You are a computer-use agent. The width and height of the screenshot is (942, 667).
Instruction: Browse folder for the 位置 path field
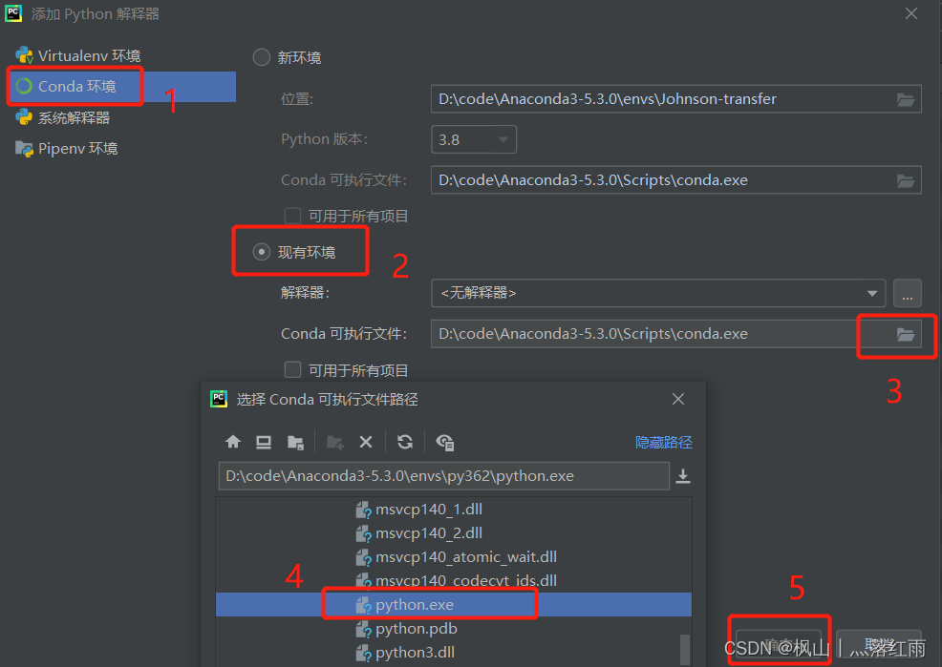click(x=906, y=99)
